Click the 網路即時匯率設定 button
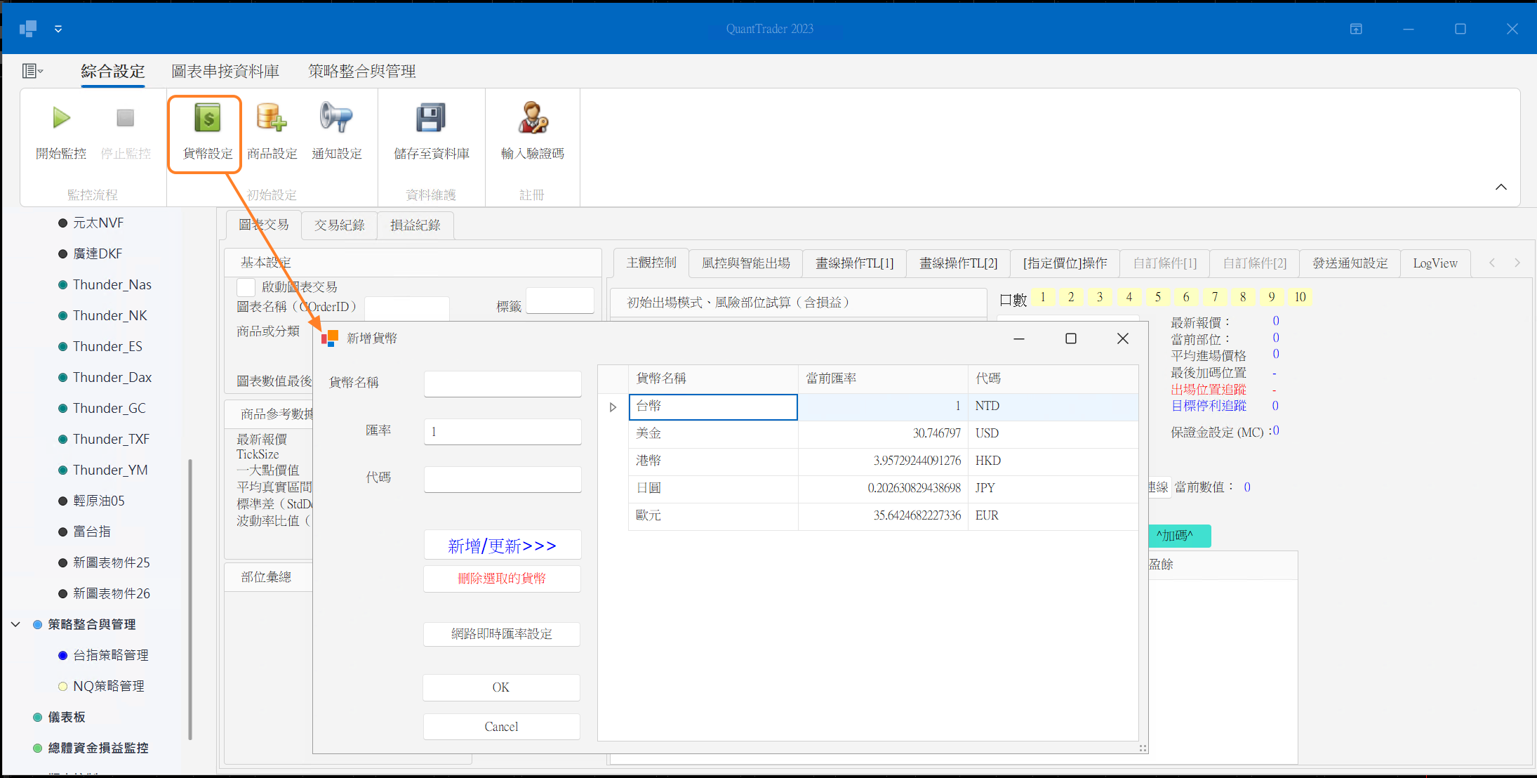The height and width of the screenshot is (778, 1537). tap(501, 634)
